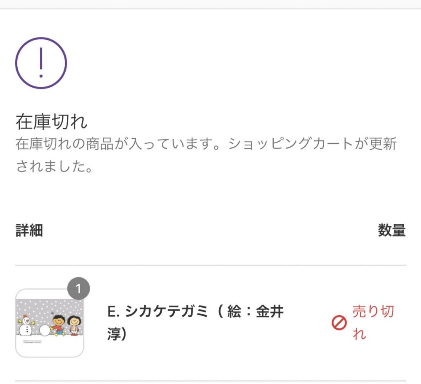Click the purple exclamation warning icon
The height and width of the screenshot is (384, 421).
(41, 63)
